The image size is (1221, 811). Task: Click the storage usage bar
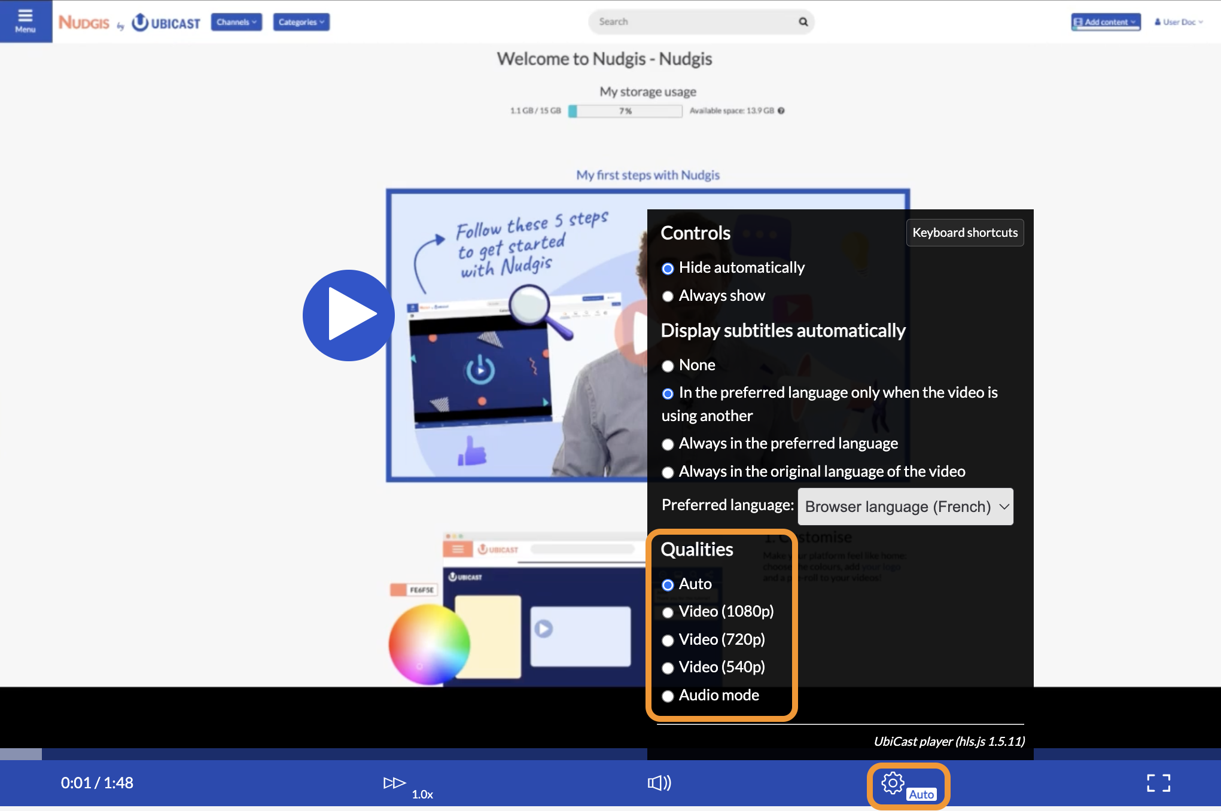tap(625, 111)
